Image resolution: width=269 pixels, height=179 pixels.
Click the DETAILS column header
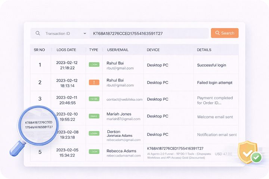click(x=204, y=50)
